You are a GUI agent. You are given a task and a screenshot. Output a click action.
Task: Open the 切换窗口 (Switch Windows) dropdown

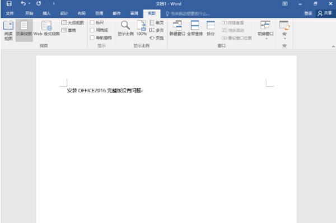click(x=265, y=30)
